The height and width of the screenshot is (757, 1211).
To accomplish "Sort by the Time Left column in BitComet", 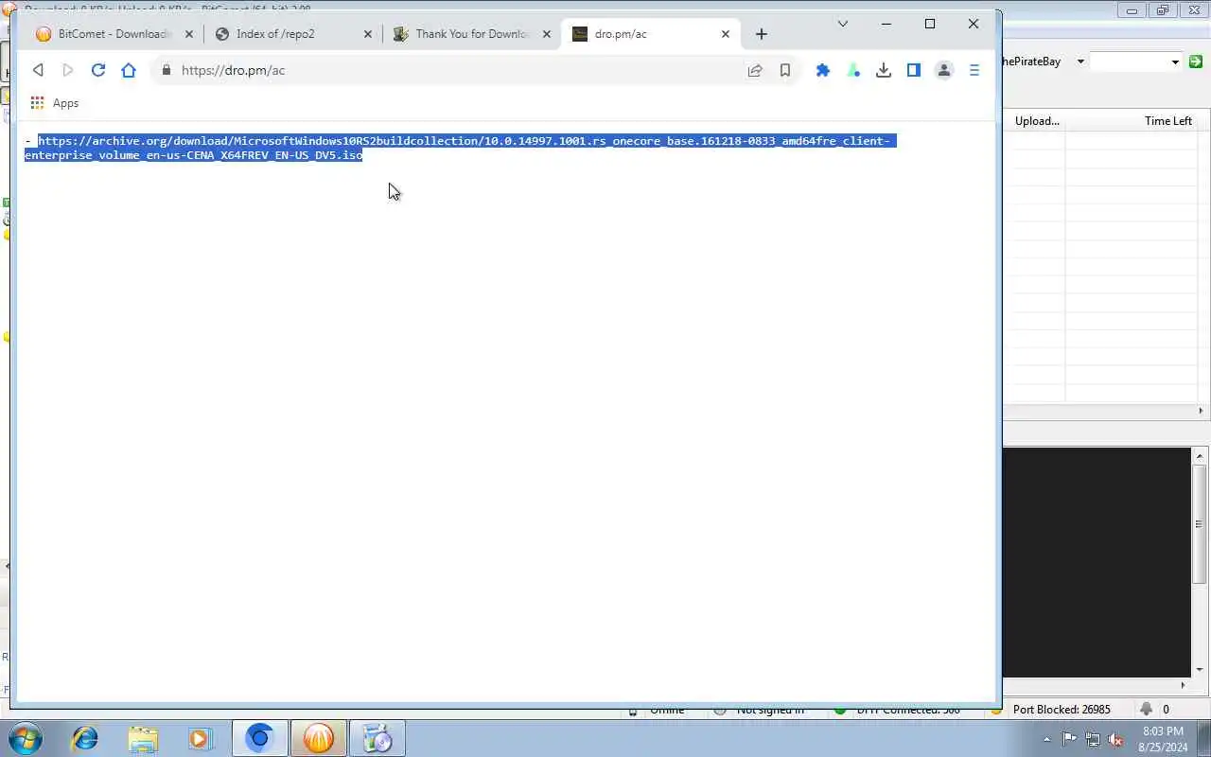I will [x=1167, y=121].
